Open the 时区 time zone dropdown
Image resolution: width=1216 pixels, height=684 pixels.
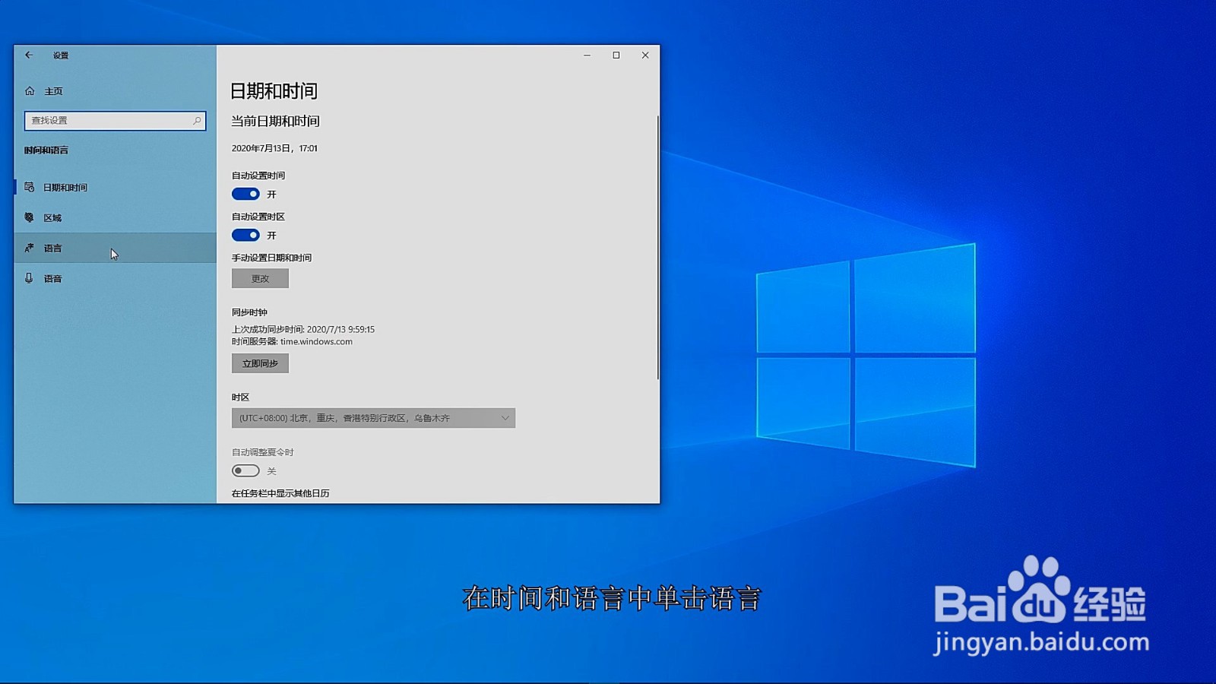click(373, 418)
